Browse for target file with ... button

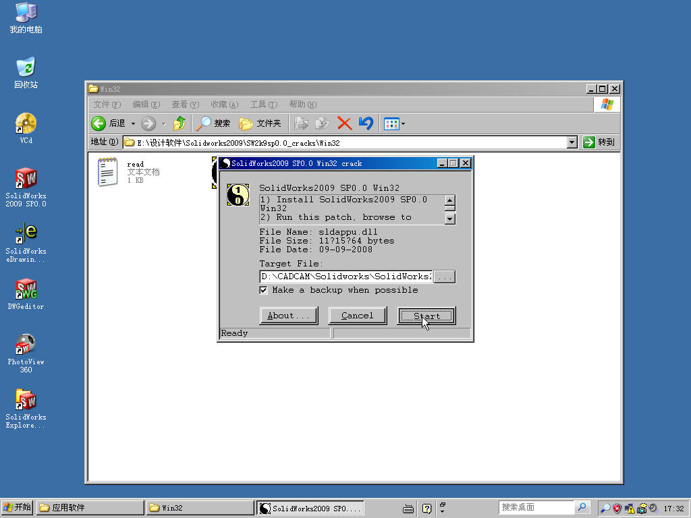(x=444, y=277)
